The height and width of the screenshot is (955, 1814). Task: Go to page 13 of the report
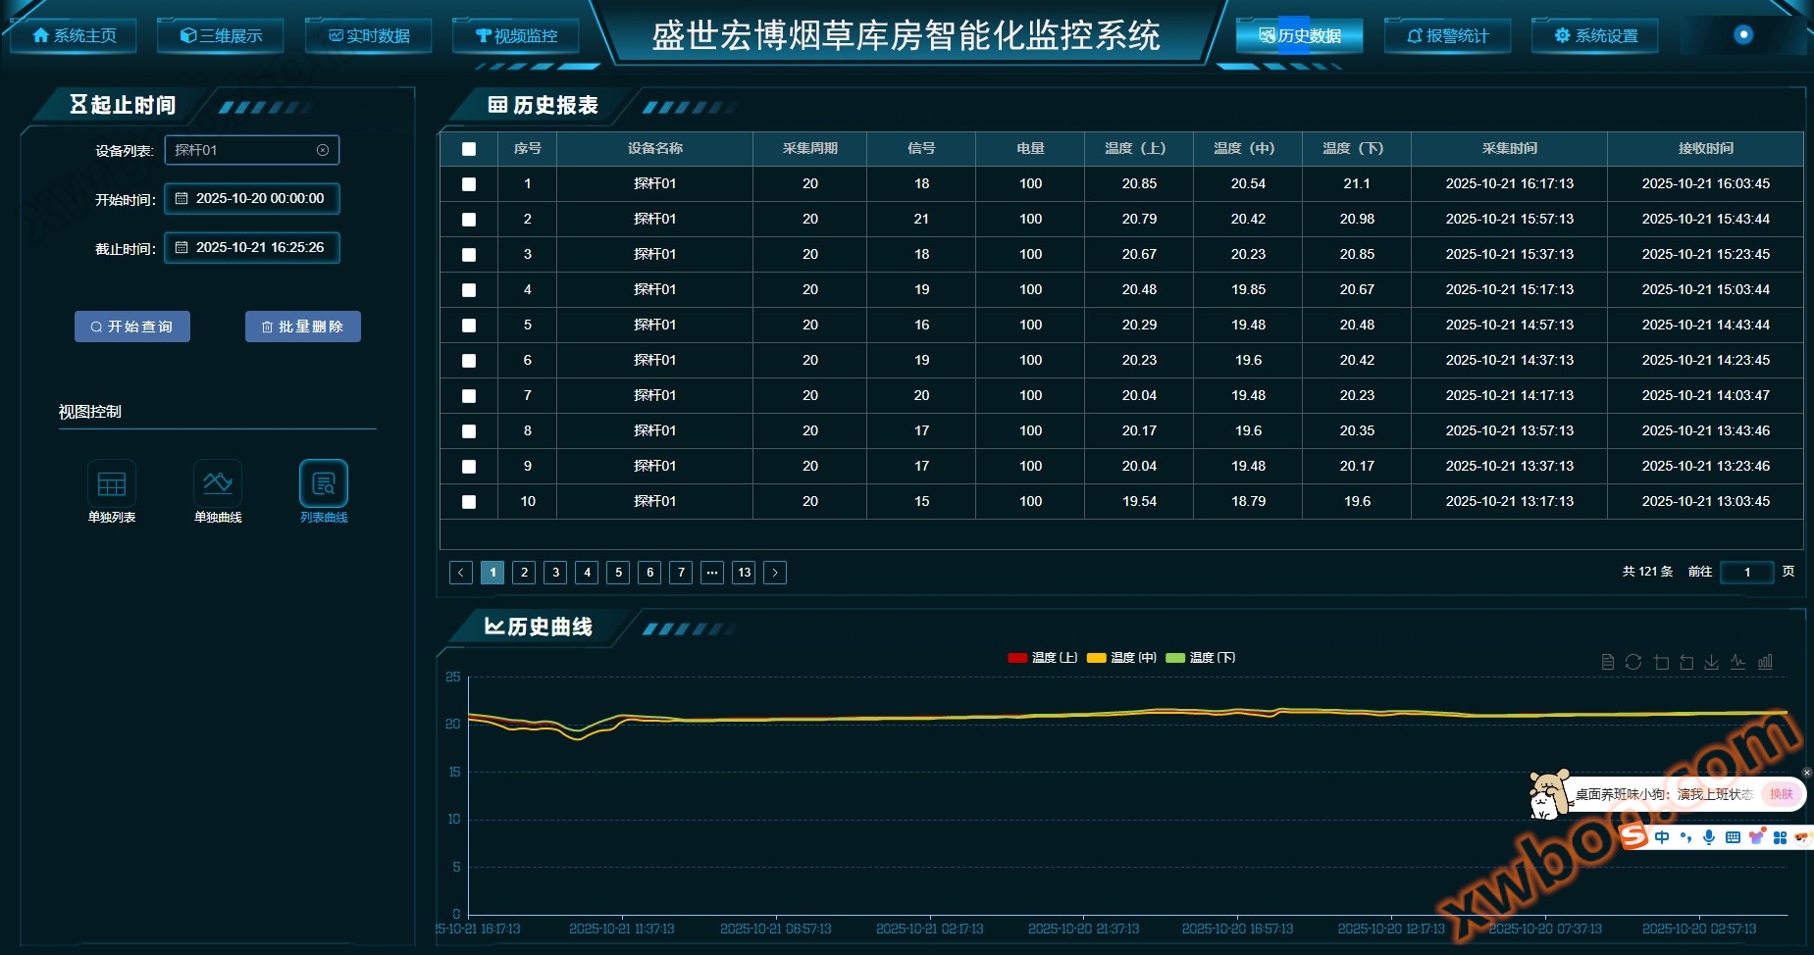click(x=744, y=573)
